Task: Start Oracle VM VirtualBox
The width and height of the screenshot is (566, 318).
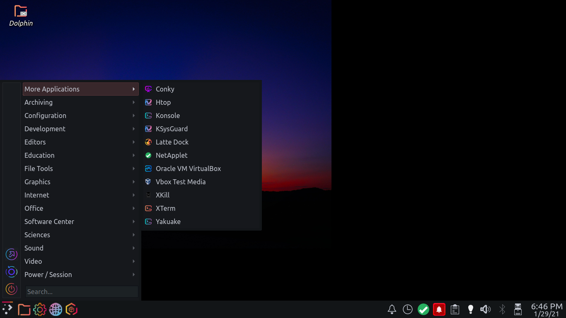Action: pyautogui.click(x=201, y=169)
